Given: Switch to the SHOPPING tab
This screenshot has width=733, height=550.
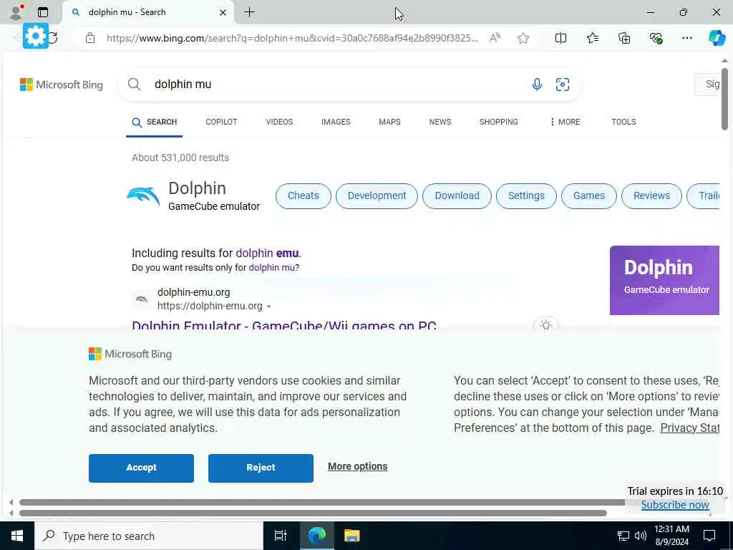Looking at the screenshot, I should point(498,122).
